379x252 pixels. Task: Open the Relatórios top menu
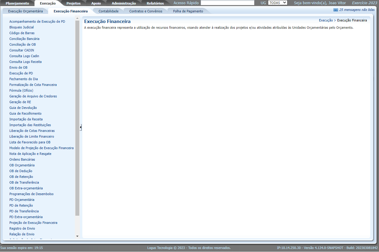pyautogui.click(x=155, y=3)
